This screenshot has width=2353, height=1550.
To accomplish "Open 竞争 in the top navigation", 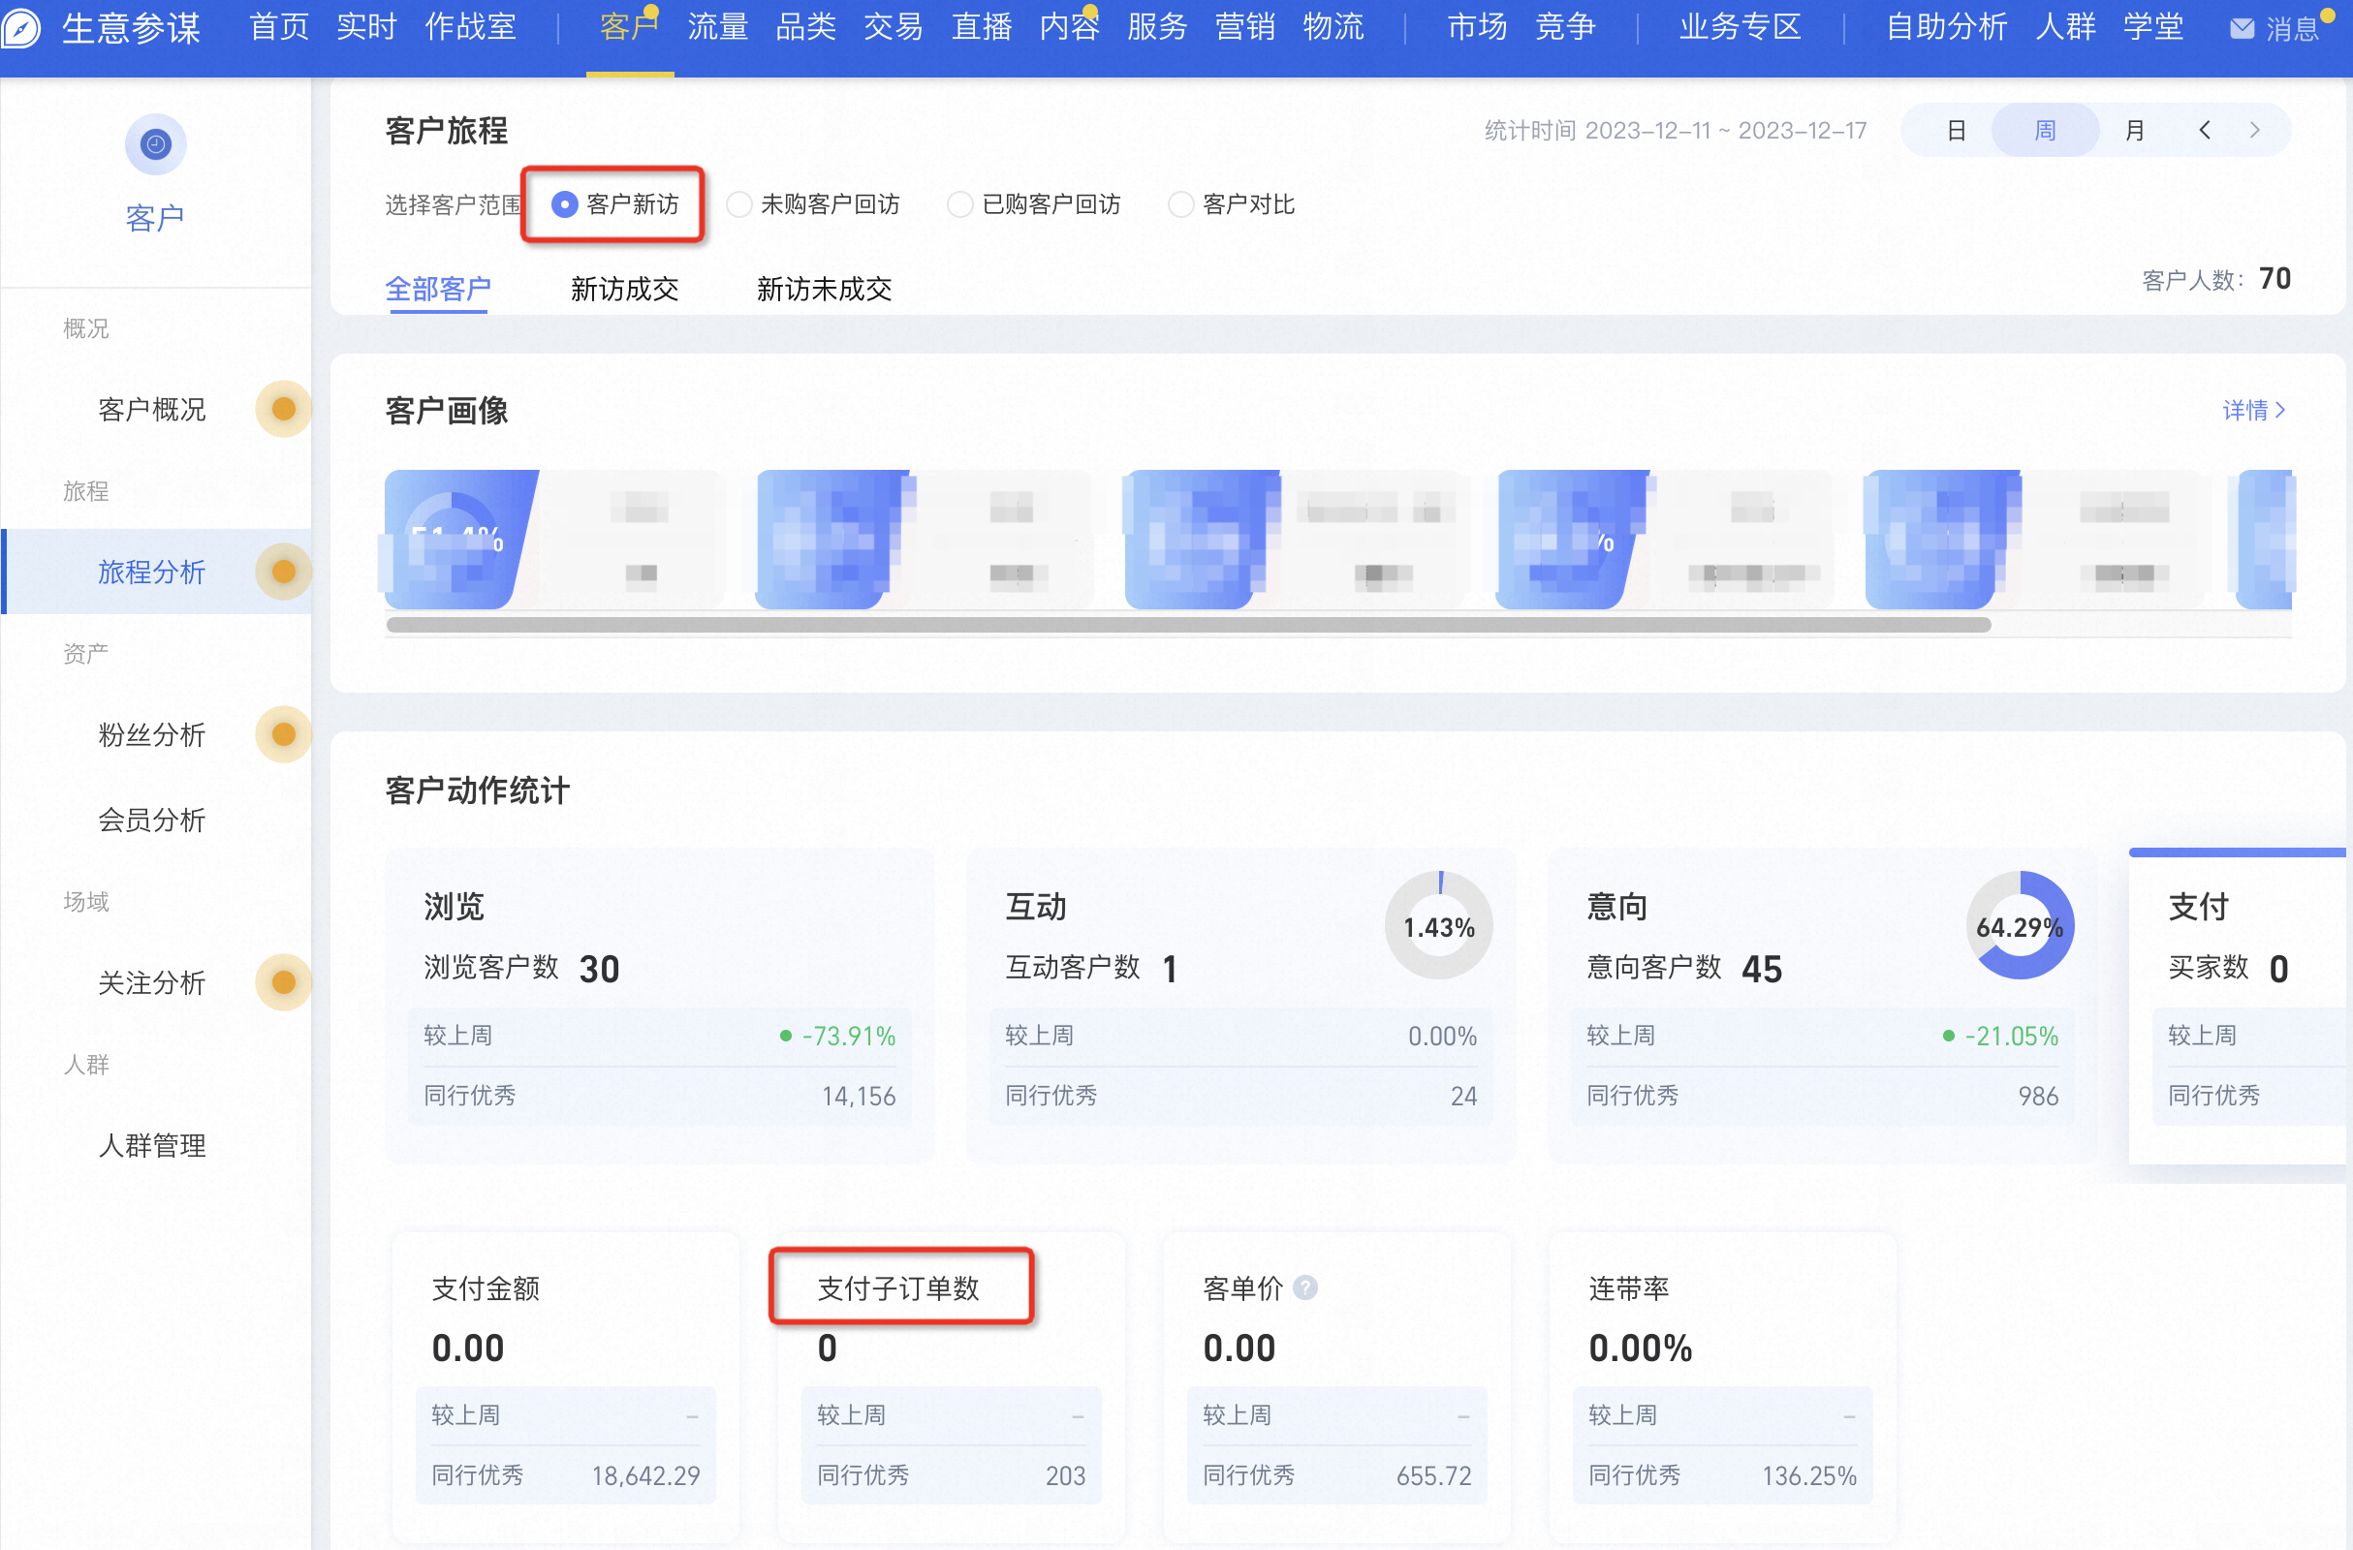I will click(1565, 27).
